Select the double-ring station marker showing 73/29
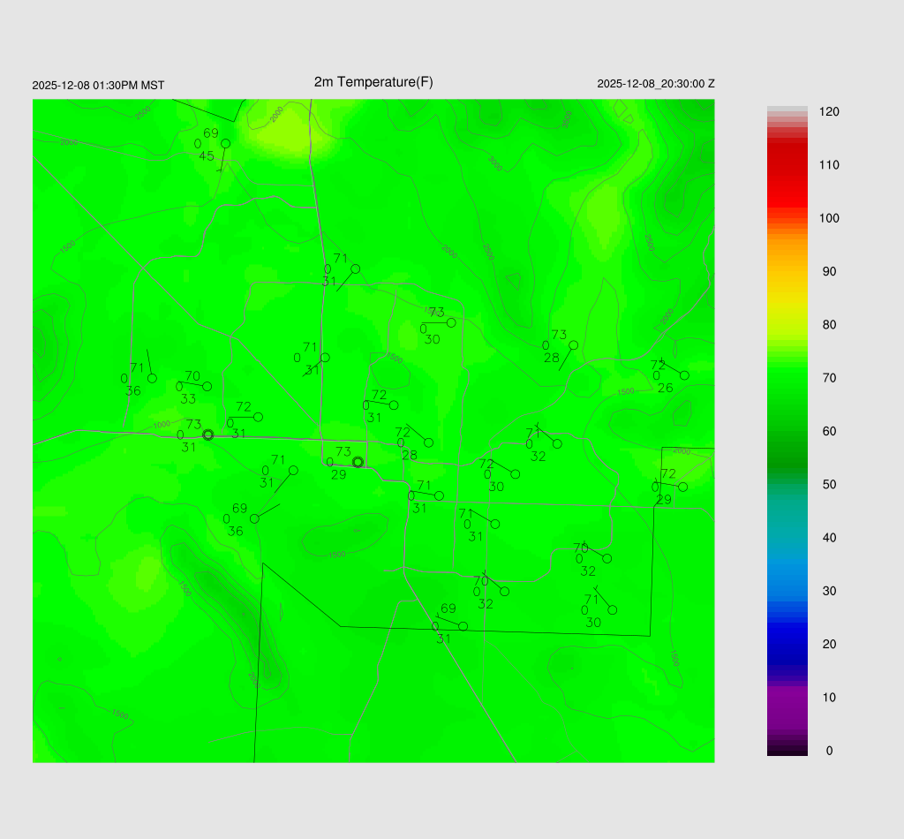The height and width of the screenshot is (839, 904). click(358, 462)
